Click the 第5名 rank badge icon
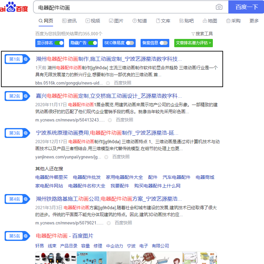This screenshot has width=264, height=264. 17,236
